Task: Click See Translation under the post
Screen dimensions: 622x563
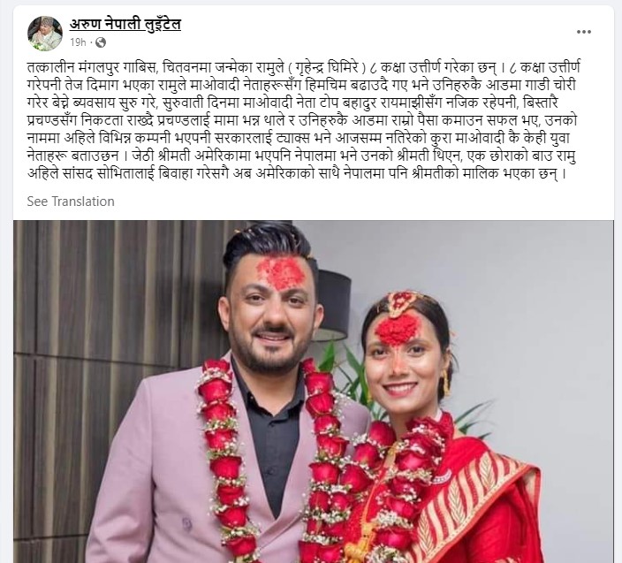Action: point(71,202)
